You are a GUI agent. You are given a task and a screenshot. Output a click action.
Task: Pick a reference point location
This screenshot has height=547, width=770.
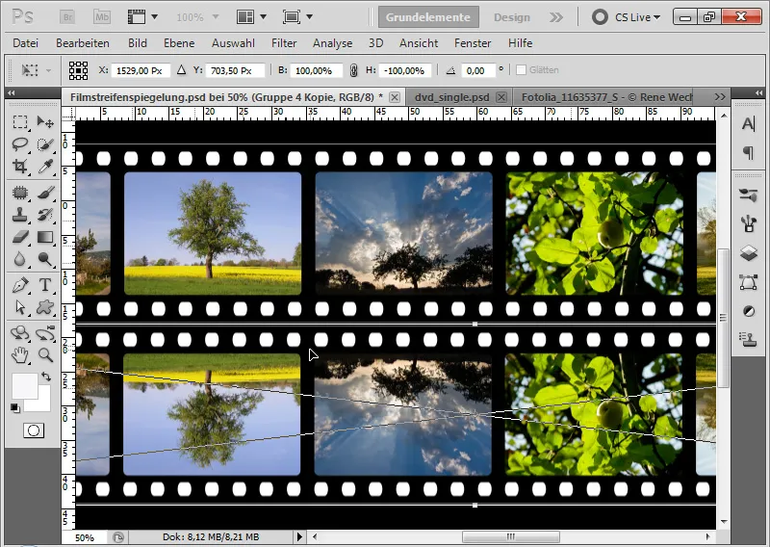pyautogui.click(x=78, y=70)
